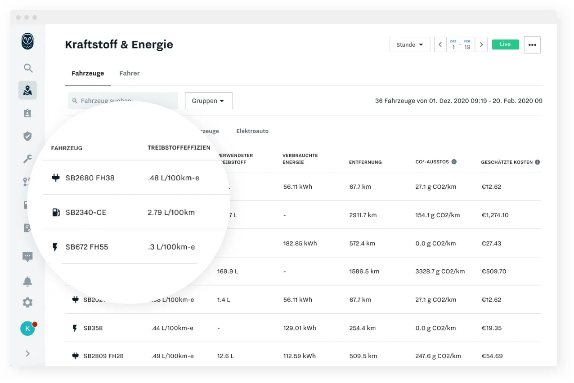Open the search icon in sidebar

[x=28, y=68]
